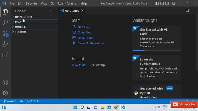The height and width of the screenshot is (111, 198).
Task: Open Source Control view with badge
Action: coord(6,33)
